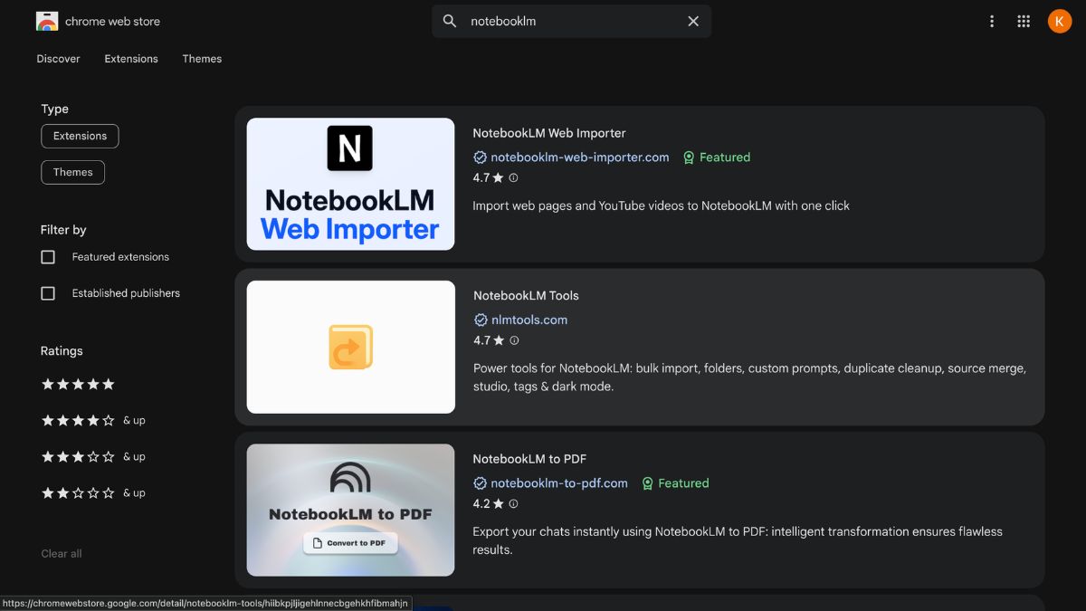The height and width of the screenshot is (611, 1086).
Task: Open the NotebookLM Tools thumbnail image
Action: click(350, 347)
